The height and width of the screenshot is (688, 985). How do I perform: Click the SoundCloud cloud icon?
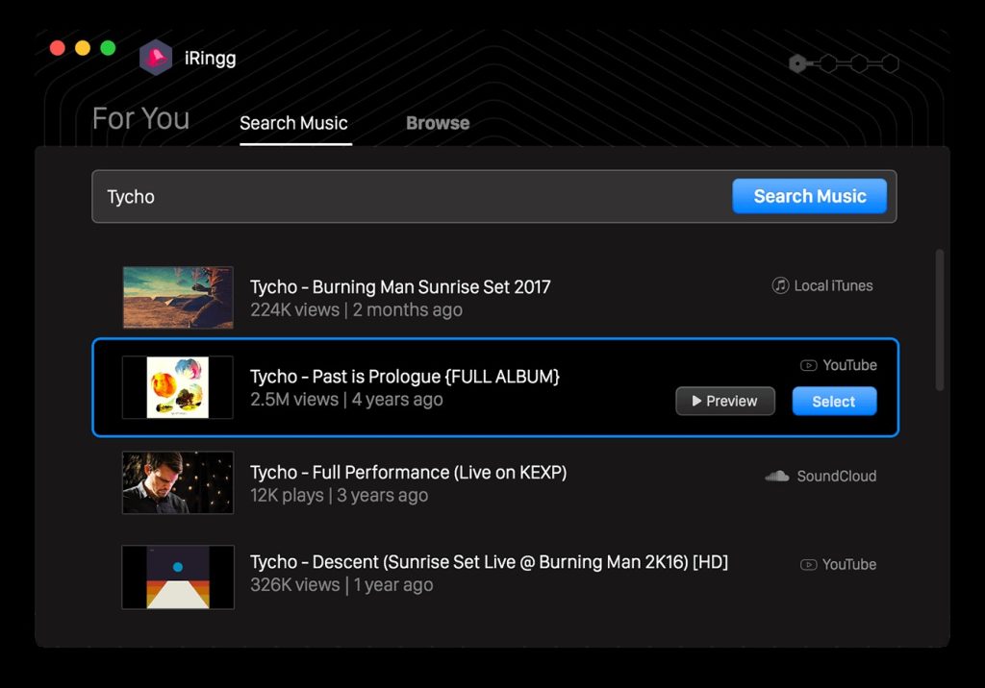[x=777, y=476]
